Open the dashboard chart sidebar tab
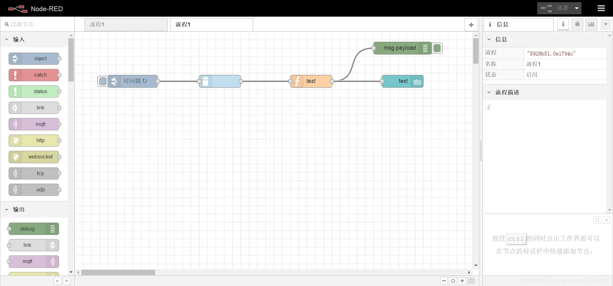613x286 pixels. click(x=591, y=24)
